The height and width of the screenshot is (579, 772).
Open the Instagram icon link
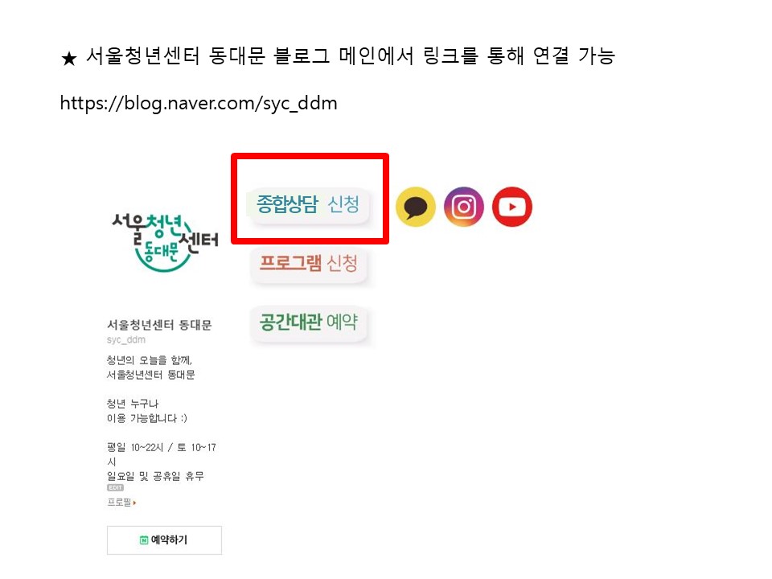(x=464, y=207)
